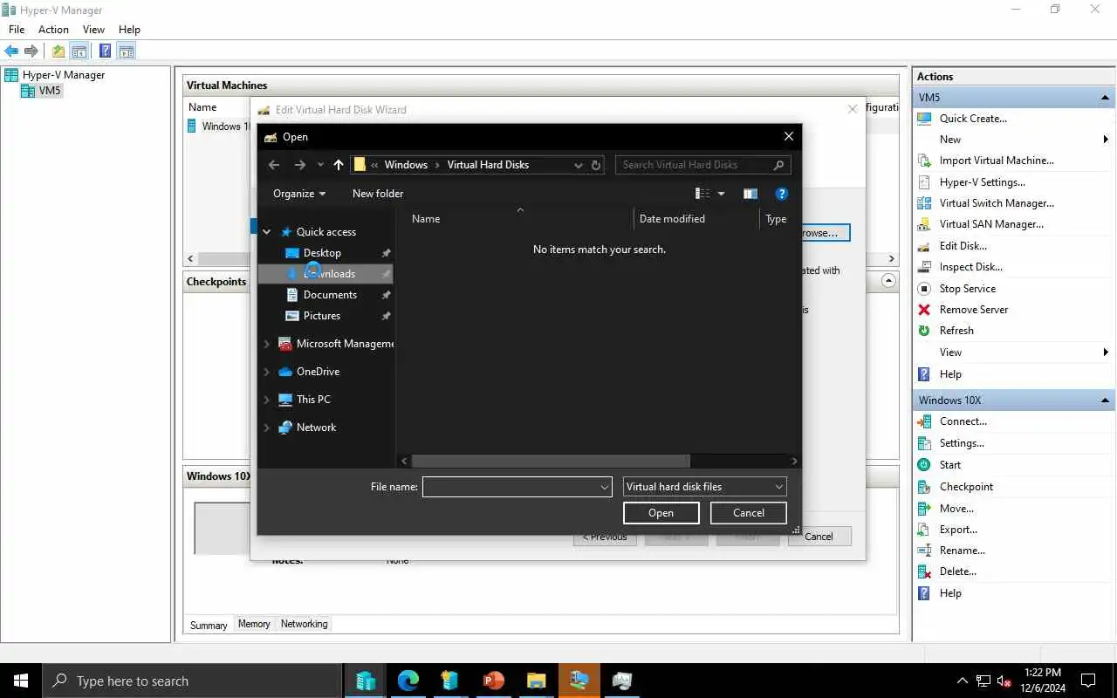This screenshot has height=698, width=1117.
Task: Click the Hyper-V Settings icon
Action: [924, 182]
